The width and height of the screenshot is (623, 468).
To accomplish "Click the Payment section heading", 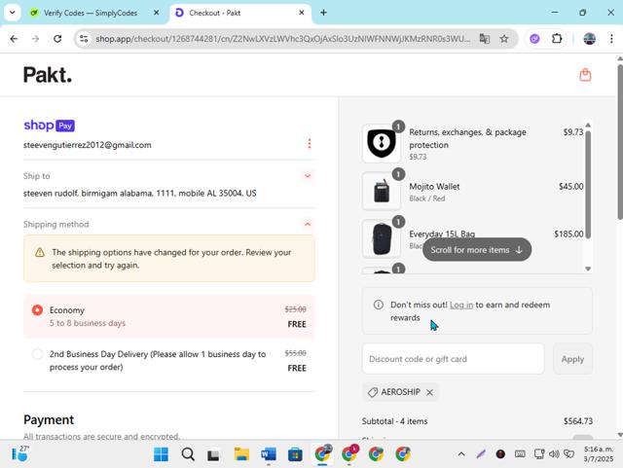I will [x=49, y=419].
